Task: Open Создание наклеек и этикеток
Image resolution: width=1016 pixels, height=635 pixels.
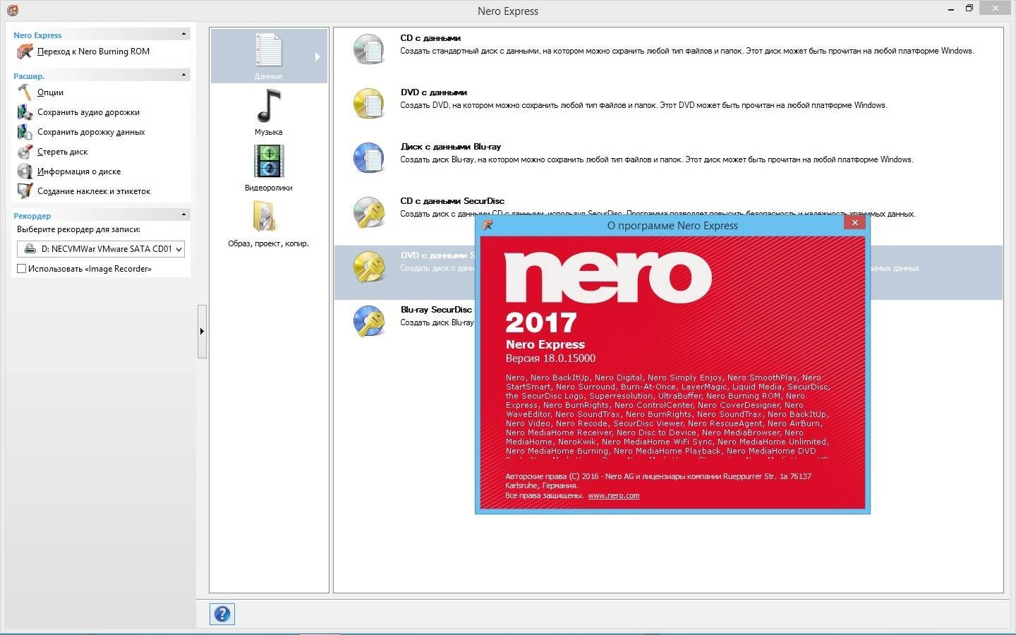Action: (x=94, y=191)
